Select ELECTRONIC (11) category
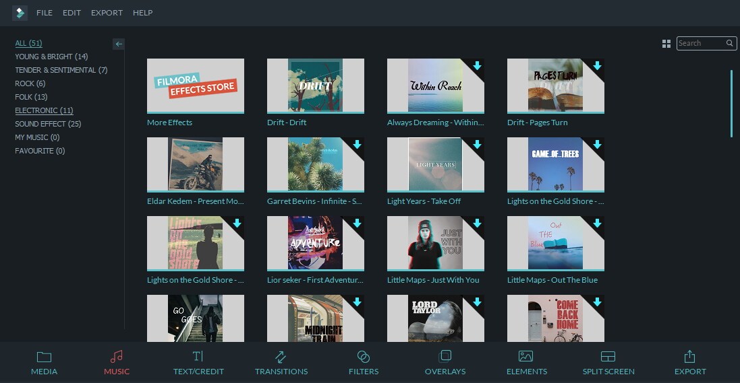Image resolution: width=740 pixels, height=383 pixels. coord(45,110)
